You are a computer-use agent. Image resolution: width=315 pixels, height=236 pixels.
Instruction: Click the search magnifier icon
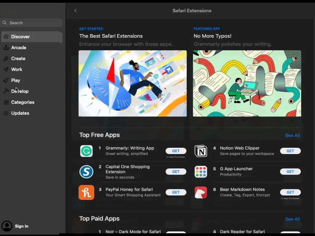click(x=4, y=23)
